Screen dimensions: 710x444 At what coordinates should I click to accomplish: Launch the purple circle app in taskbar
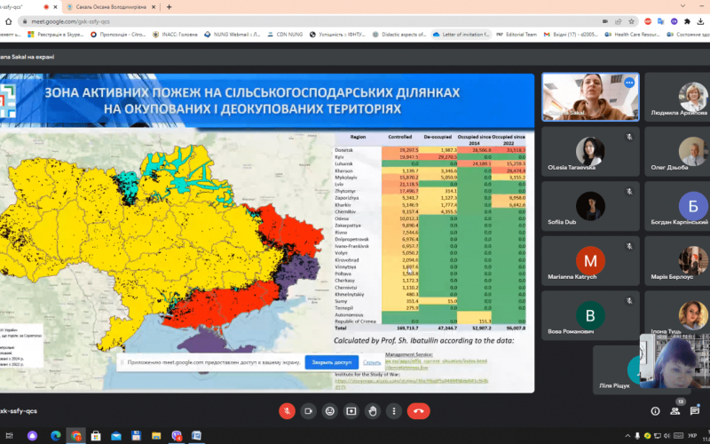click(32, 436)
